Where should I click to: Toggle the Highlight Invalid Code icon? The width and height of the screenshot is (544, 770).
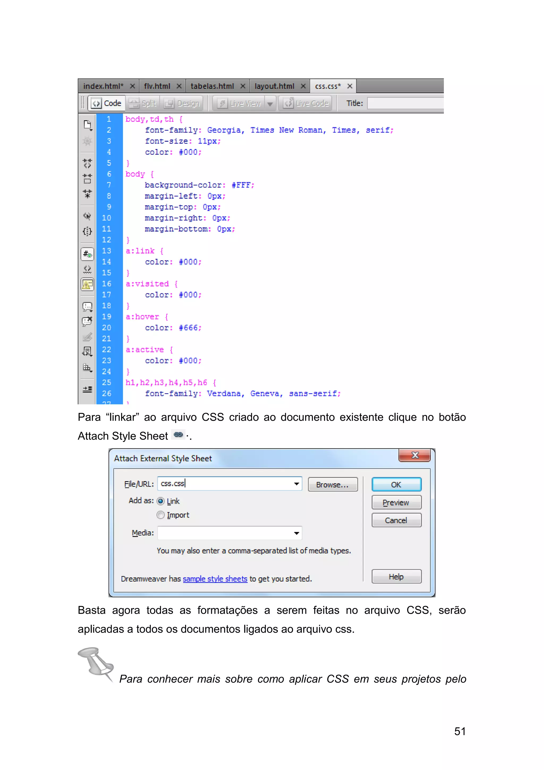[x=87, y=269]
